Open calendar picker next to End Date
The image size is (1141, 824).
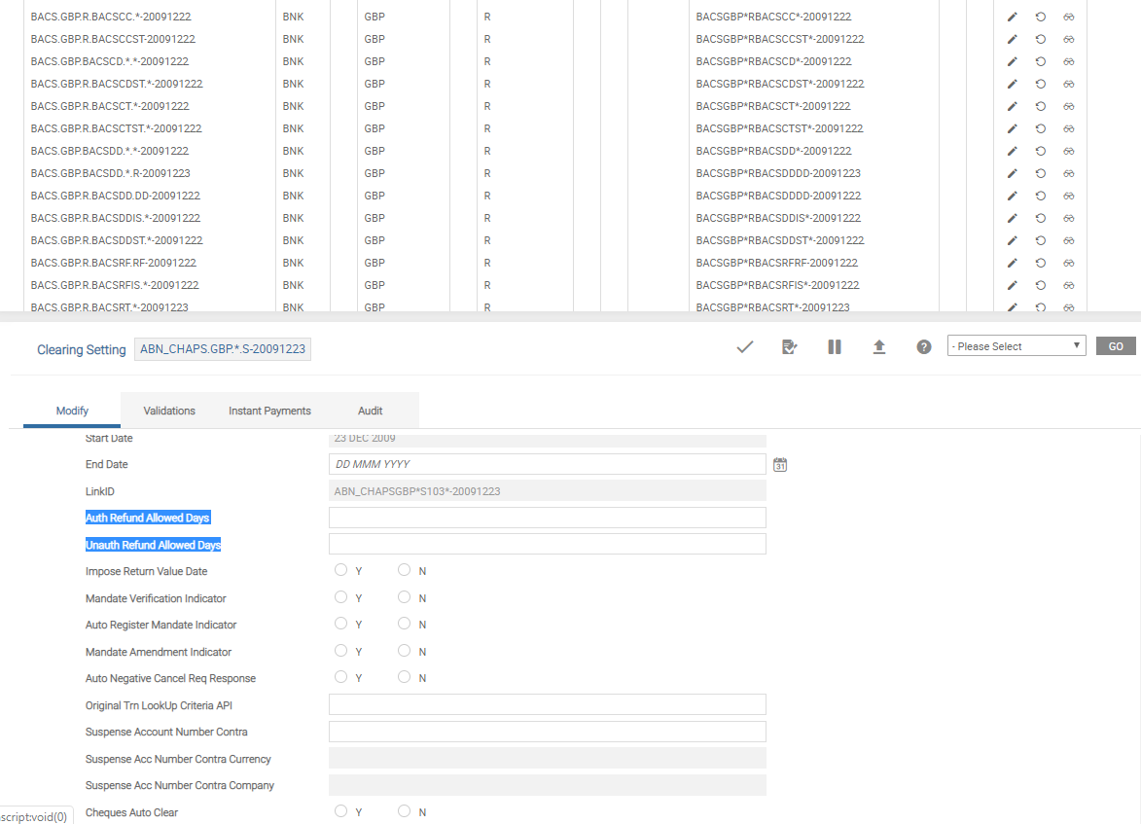[780, 465]
